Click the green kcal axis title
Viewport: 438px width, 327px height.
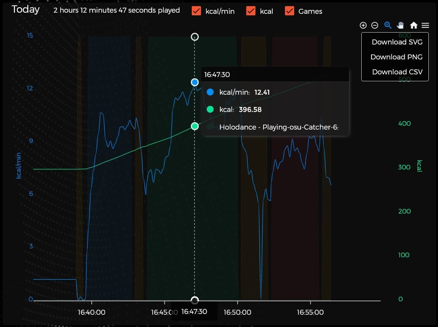[x=419, y=166]
